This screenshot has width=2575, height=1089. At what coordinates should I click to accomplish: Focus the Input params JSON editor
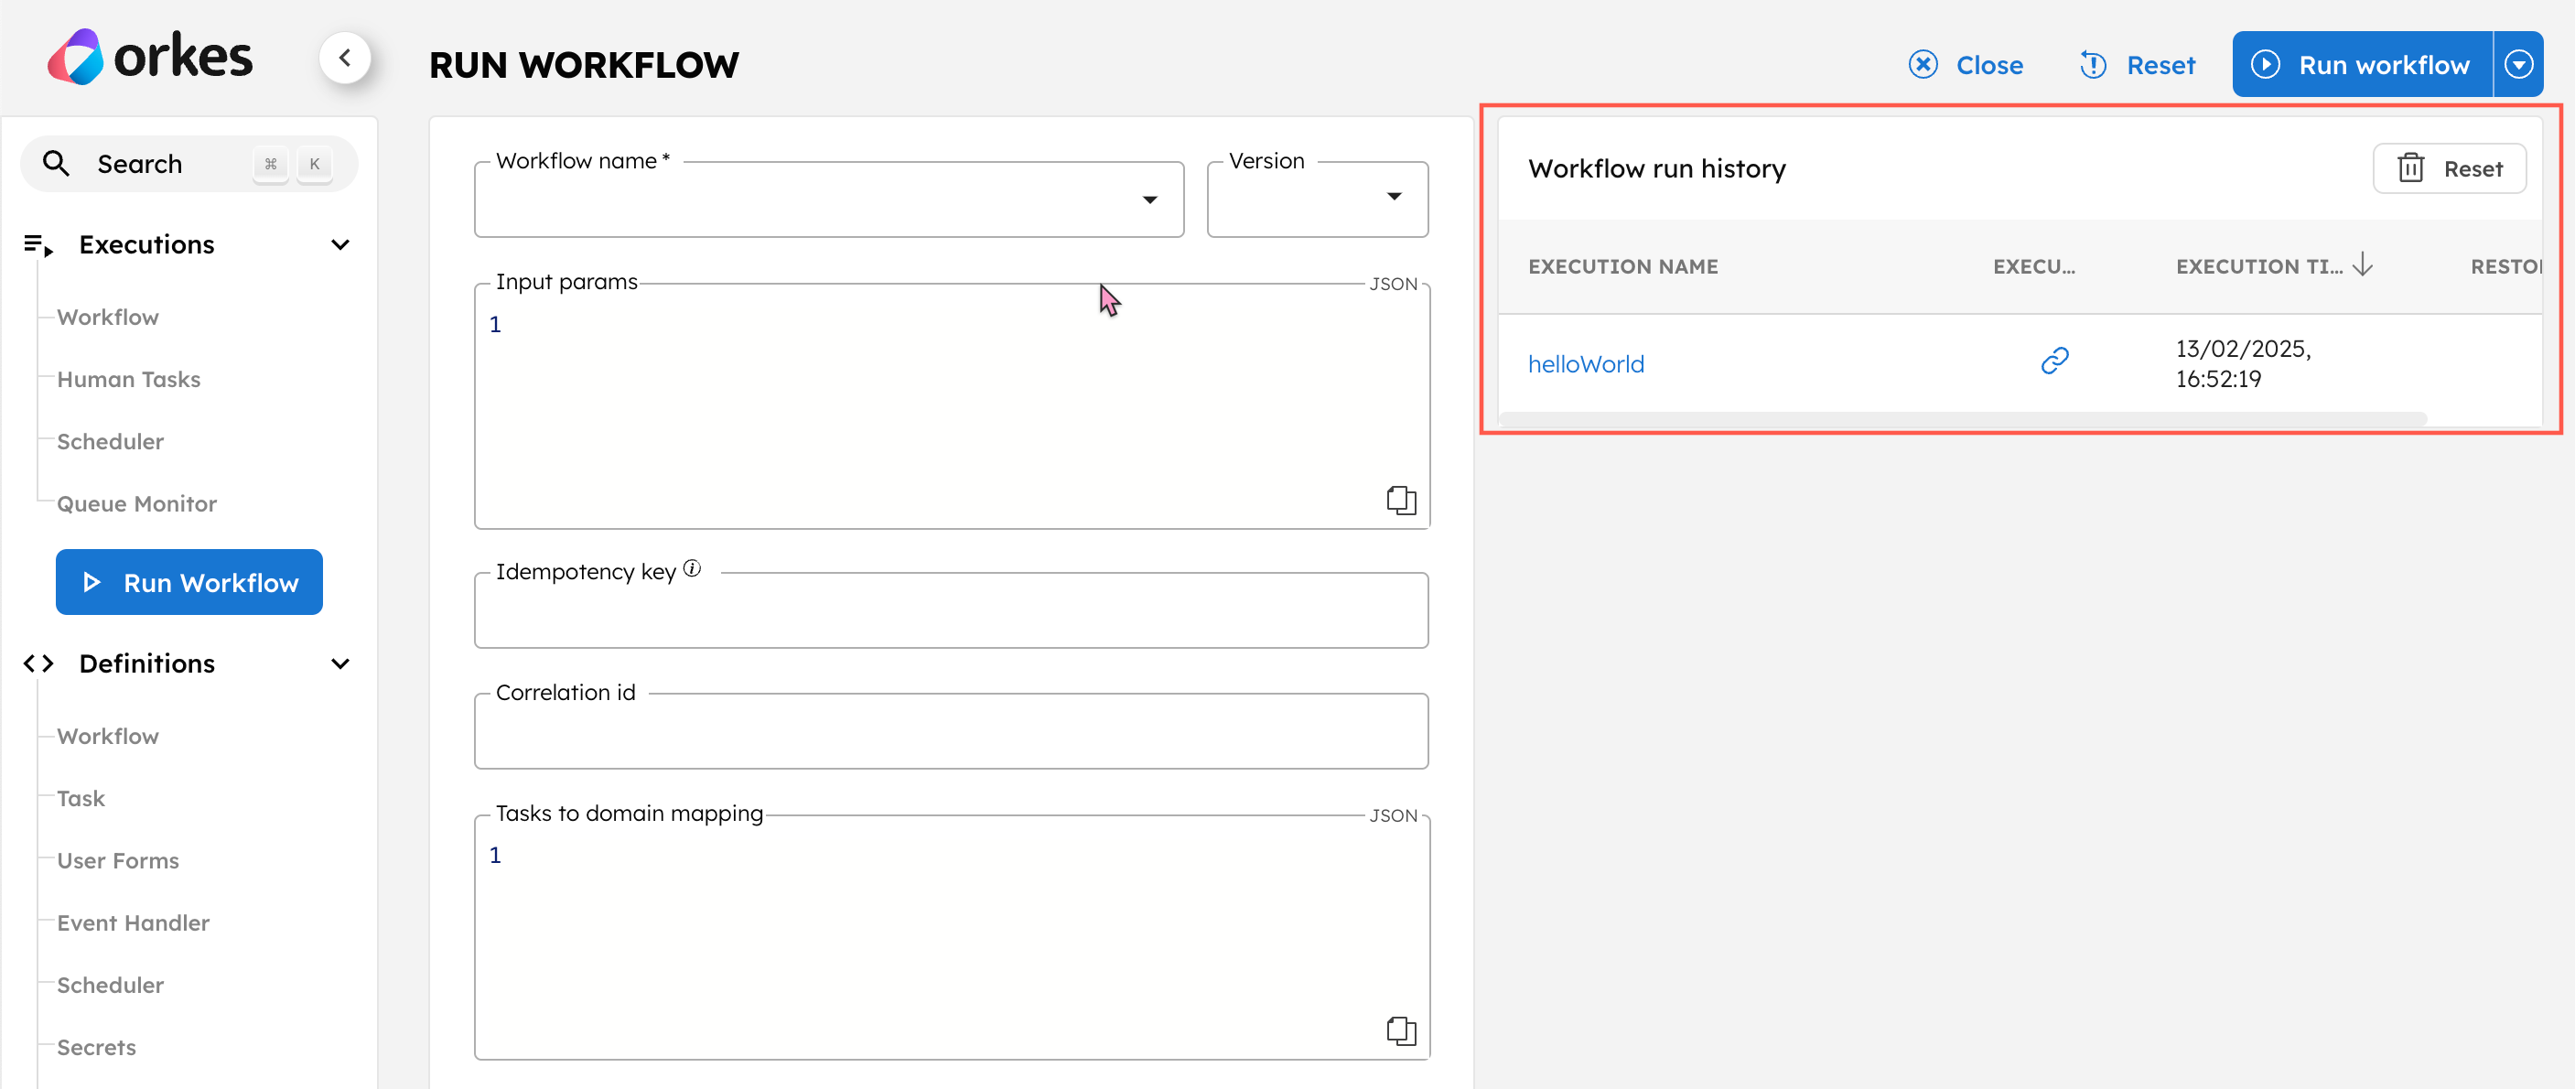pyautogui.click(x=952, y=406)
